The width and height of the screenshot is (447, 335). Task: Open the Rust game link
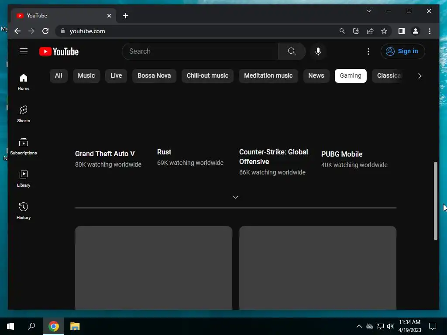click(x=164, y=152)
